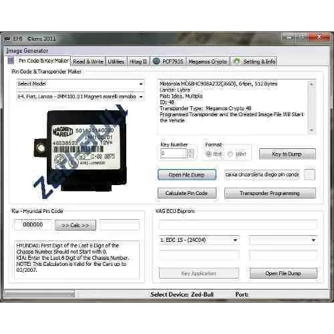
Task: Click the Key to Dump button
Action: [x=287, y=154]
